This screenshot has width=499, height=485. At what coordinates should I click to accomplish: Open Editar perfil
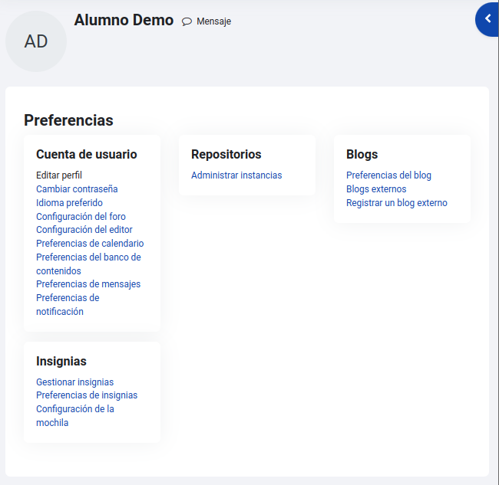click(59, 175)
